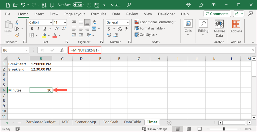Image resolution: width=257 pixels, height=132 pixels.
Task: Switch to the Developer ribbon tab
Action: click(166, 14)
